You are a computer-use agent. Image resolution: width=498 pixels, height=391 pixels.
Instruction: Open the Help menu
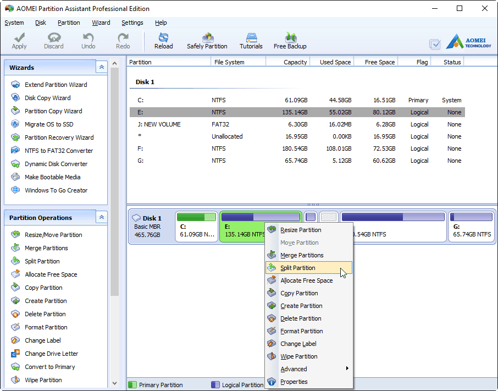coord(161,23)
